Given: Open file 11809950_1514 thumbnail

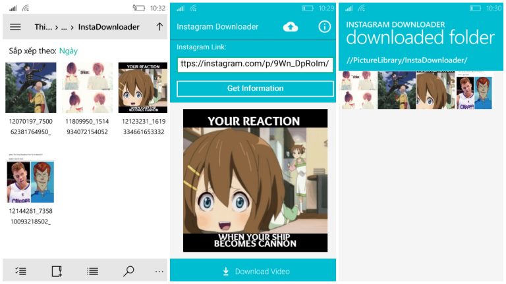Looking at the screenshot, I should (x=87, y=87).
